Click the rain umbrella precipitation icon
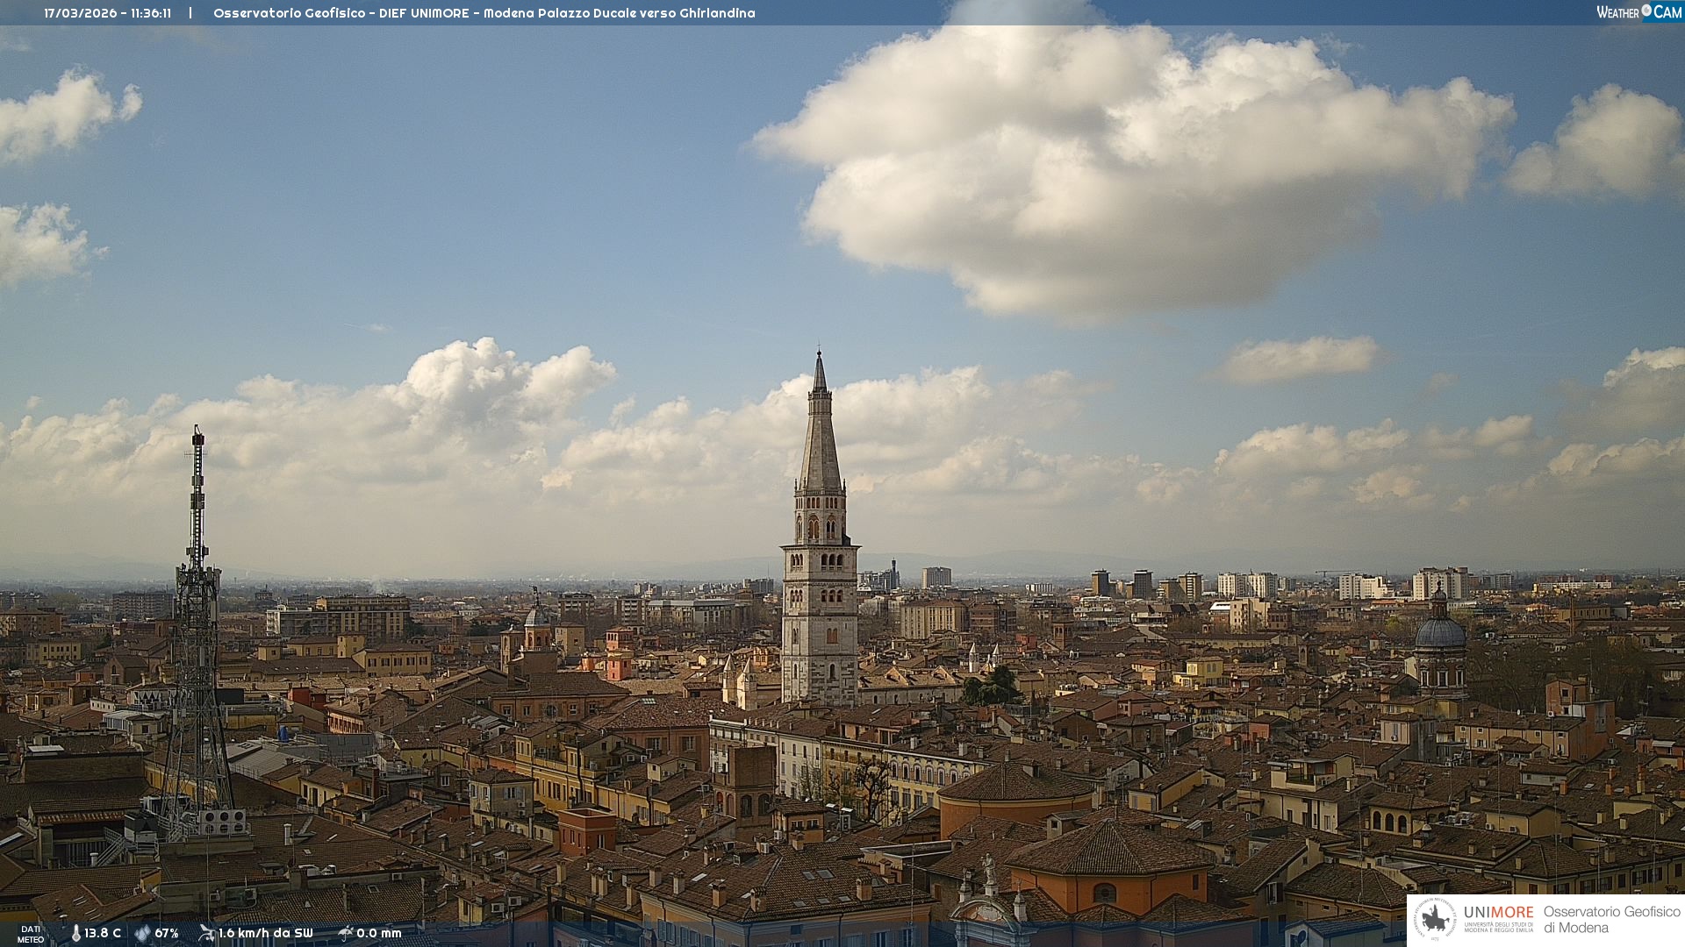1685x947 pixels. 345,933
